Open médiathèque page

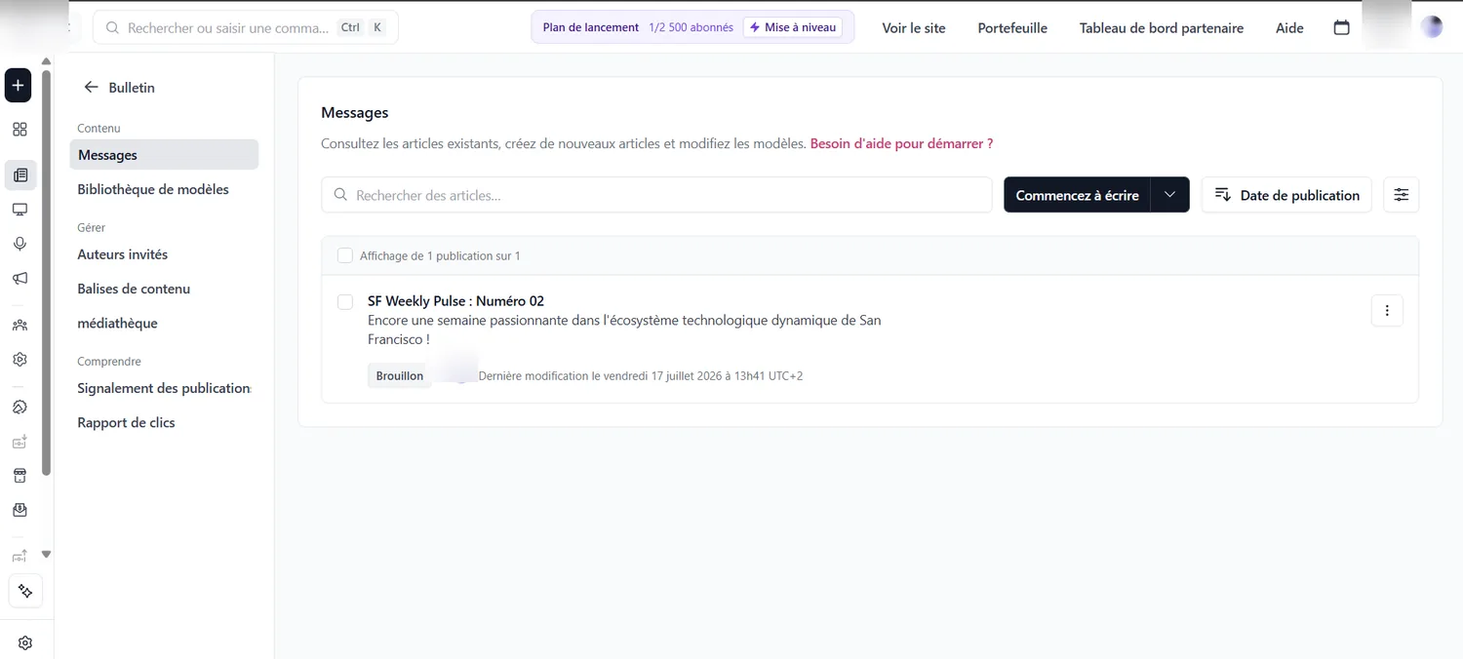[117, 323]
